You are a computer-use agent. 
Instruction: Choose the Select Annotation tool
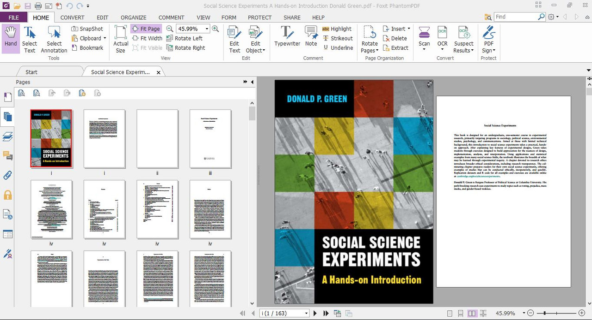(54, 39)
